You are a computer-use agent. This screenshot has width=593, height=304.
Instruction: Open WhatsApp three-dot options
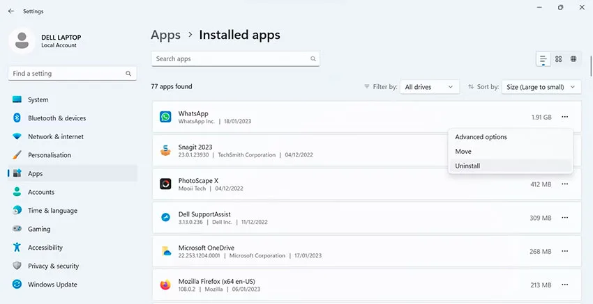pos(564,117)
